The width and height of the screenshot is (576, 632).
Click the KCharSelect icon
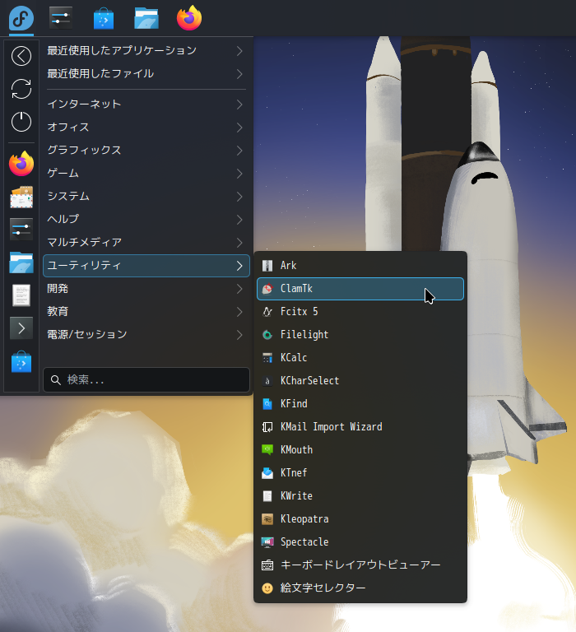[267, 381]
